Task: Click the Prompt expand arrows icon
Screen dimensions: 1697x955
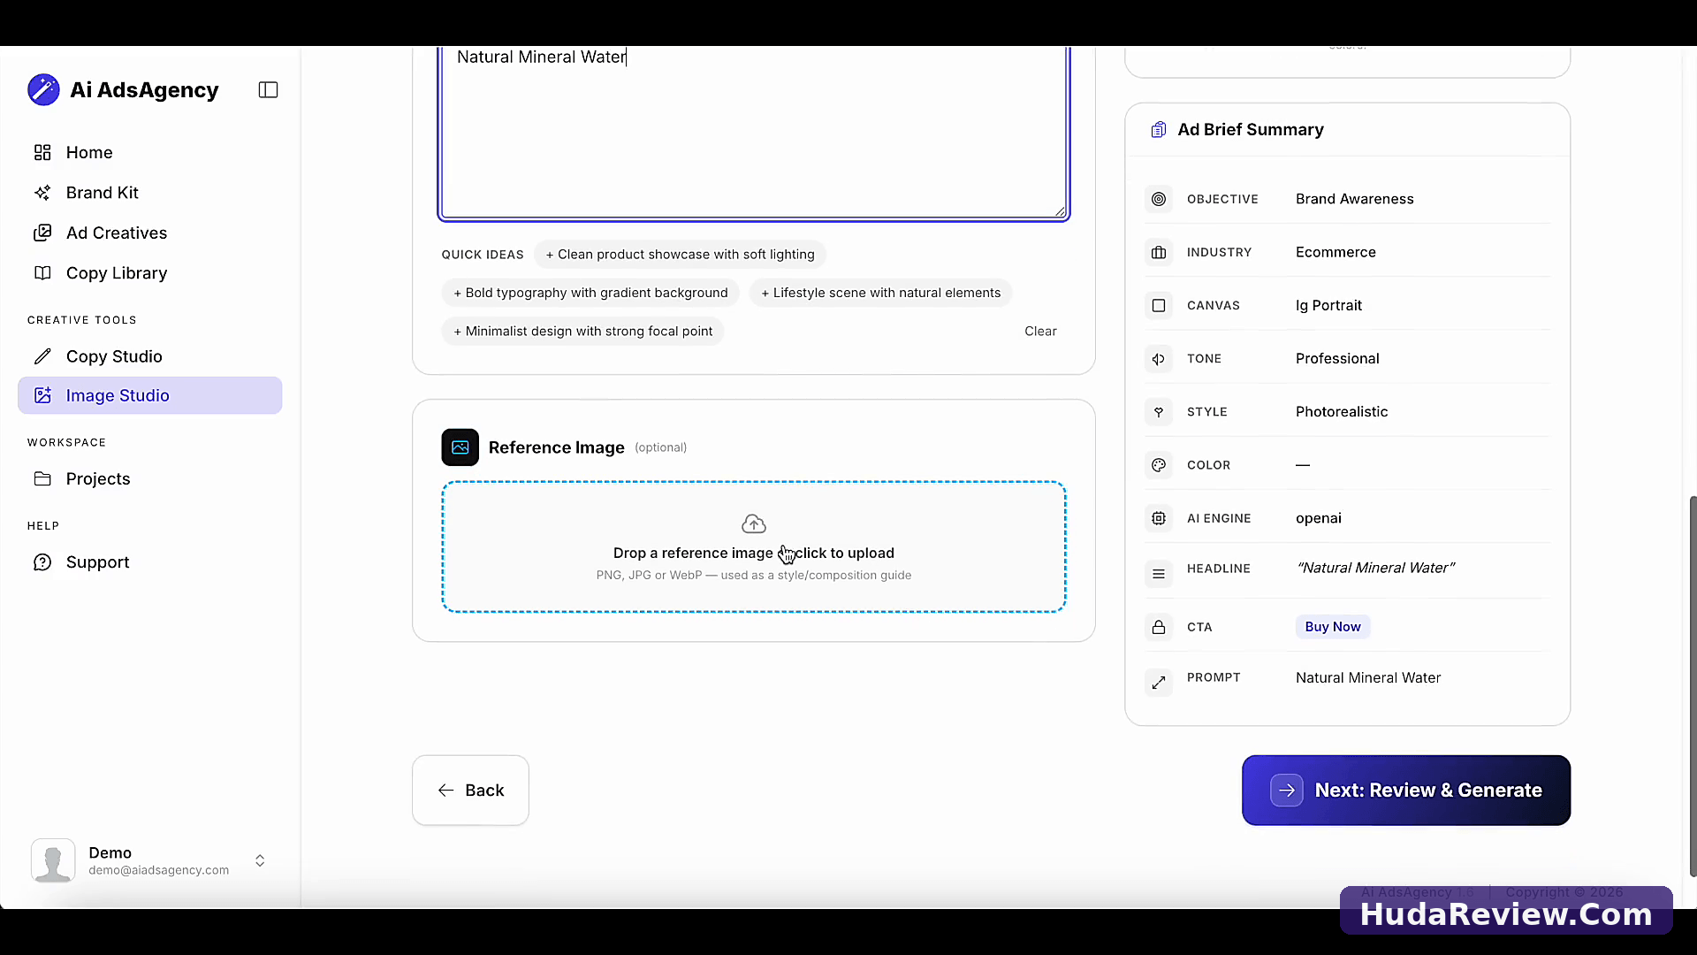Action: click(x=1159, y=683)
